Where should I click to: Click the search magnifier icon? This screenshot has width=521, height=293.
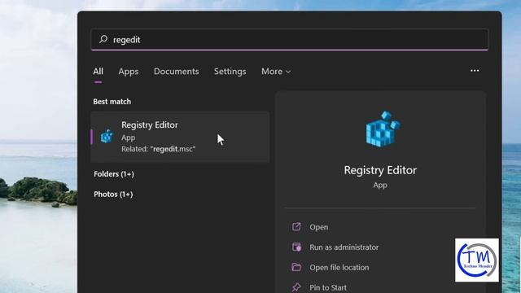click(103, 39)
